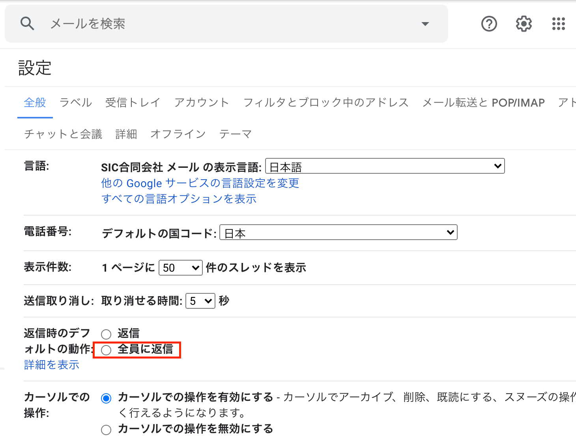Open the help menu icon
The image size is (576, 443).
pos(489,24)
